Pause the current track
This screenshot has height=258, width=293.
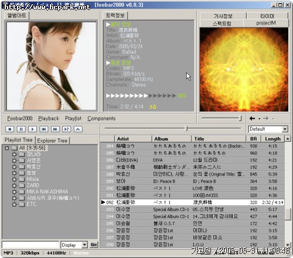[21, 129]
